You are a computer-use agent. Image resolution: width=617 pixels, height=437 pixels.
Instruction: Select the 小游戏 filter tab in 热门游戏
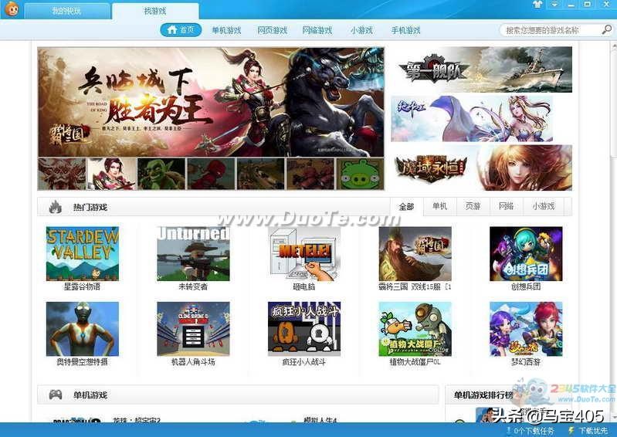tap(544, 206)
